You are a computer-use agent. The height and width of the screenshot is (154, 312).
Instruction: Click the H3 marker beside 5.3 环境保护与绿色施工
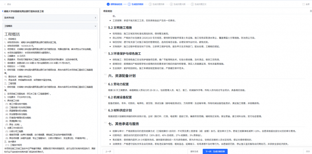[x=105, y=53]
